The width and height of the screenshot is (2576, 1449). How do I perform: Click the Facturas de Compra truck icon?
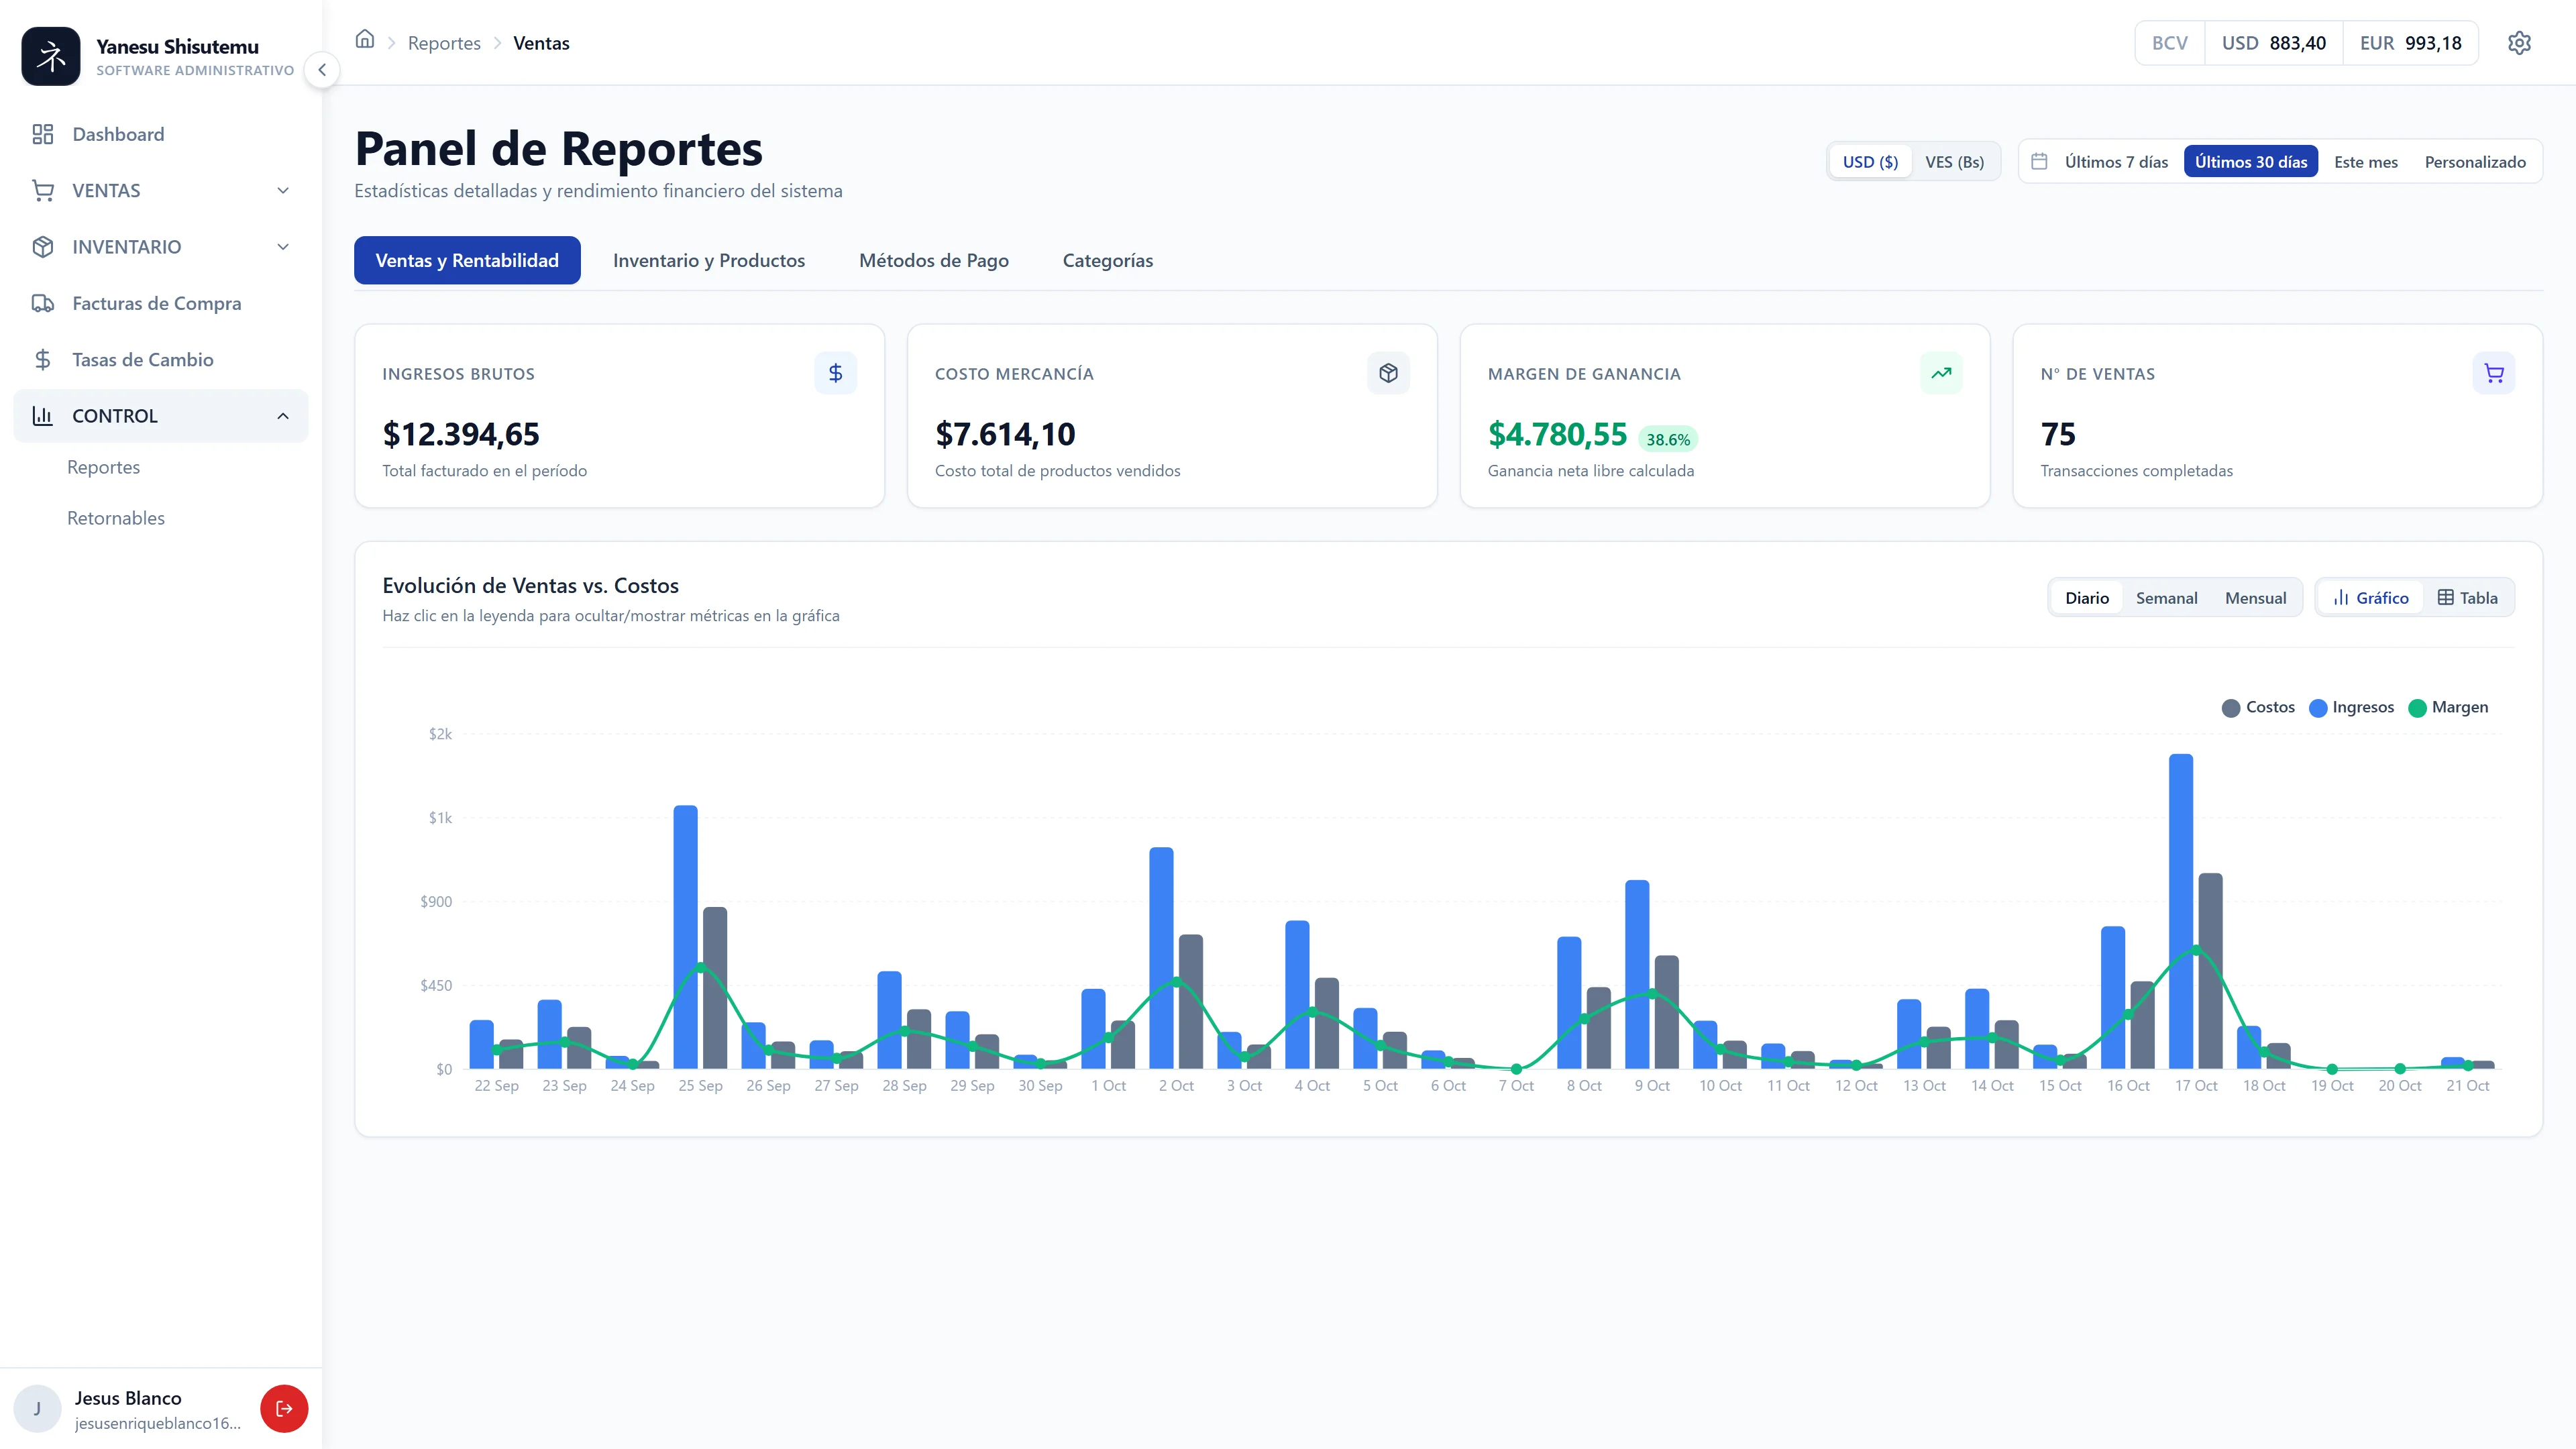(x=42, y=303)
